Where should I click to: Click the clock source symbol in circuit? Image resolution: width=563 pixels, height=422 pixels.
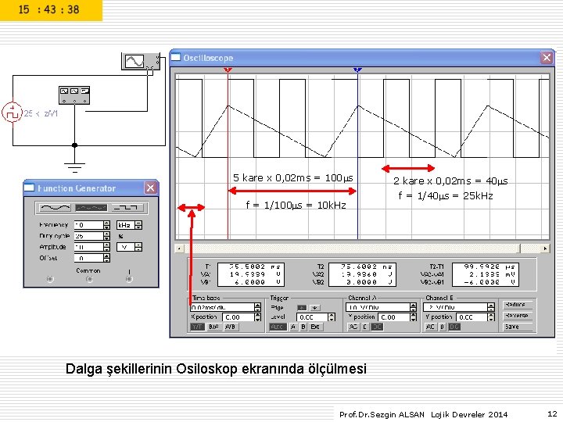(13, 112)
